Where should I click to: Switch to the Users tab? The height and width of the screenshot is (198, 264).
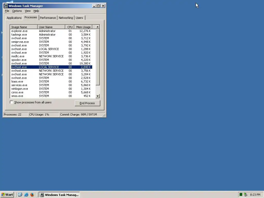79,18
